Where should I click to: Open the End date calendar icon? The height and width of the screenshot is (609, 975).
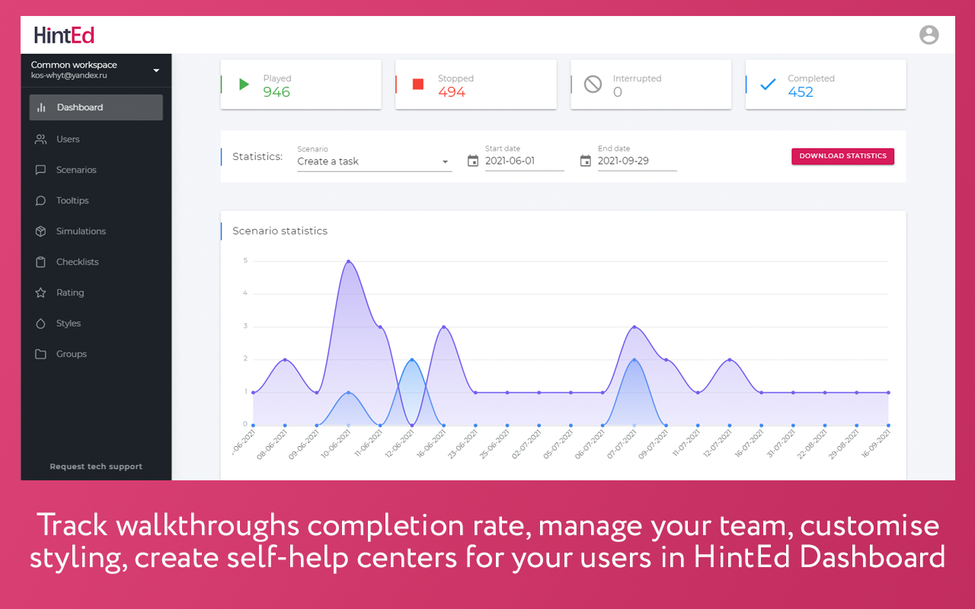(586, 161)
